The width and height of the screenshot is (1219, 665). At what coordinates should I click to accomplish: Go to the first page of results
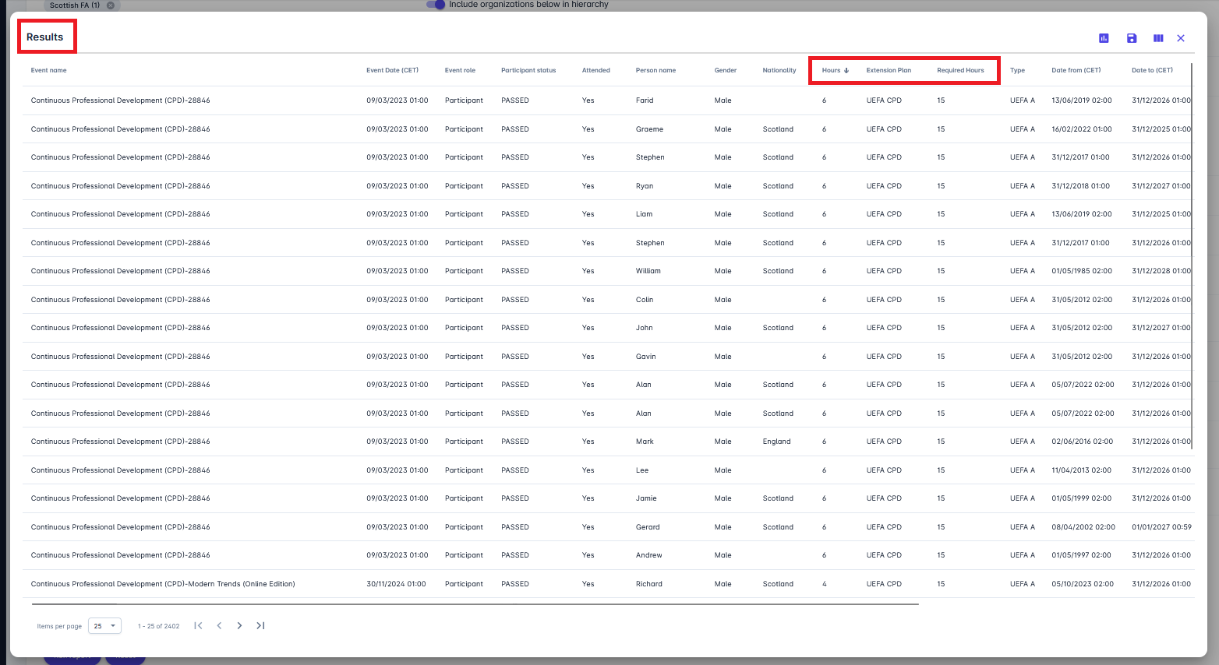tap(198, 625)
